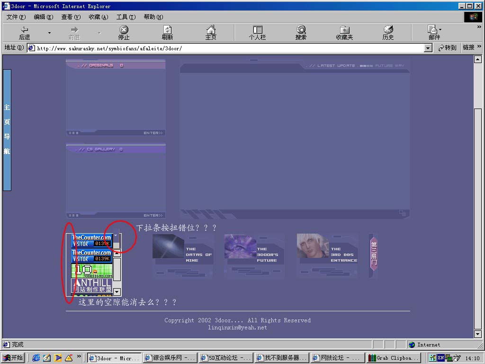
Task: Open the 工具 (Tools) menu
Action: pyautogui.click(x=126, y=17)
